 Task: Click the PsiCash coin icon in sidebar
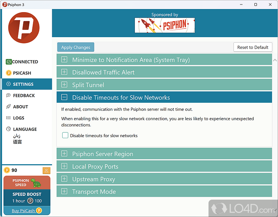coord(9,73)
